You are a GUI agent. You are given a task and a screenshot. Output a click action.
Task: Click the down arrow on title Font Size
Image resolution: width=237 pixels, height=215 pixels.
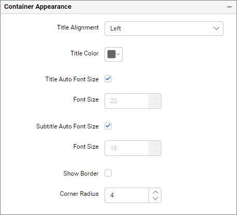click(155, 104)
